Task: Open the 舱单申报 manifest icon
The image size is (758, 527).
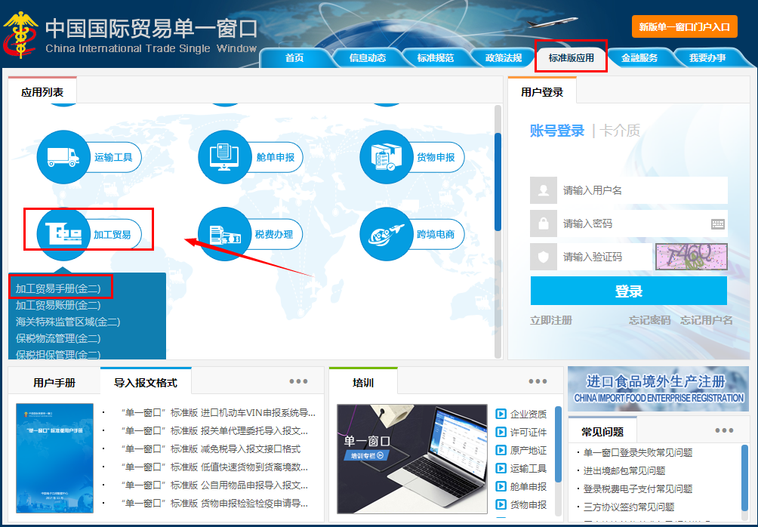Action: tap(225, 157)
